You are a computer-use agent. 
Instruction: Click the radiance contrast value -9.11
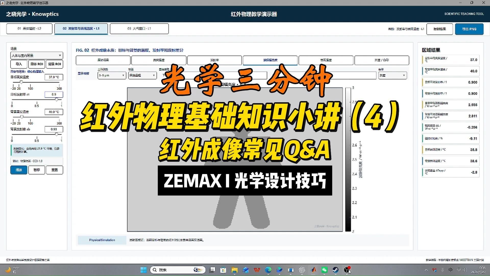[x=473, y=139]
